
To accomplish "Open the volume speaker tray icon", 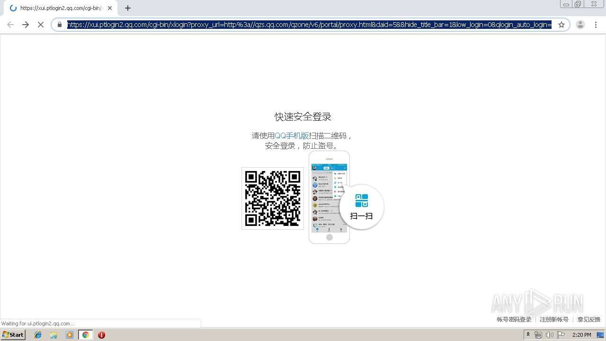I will [x=549, y=335].
